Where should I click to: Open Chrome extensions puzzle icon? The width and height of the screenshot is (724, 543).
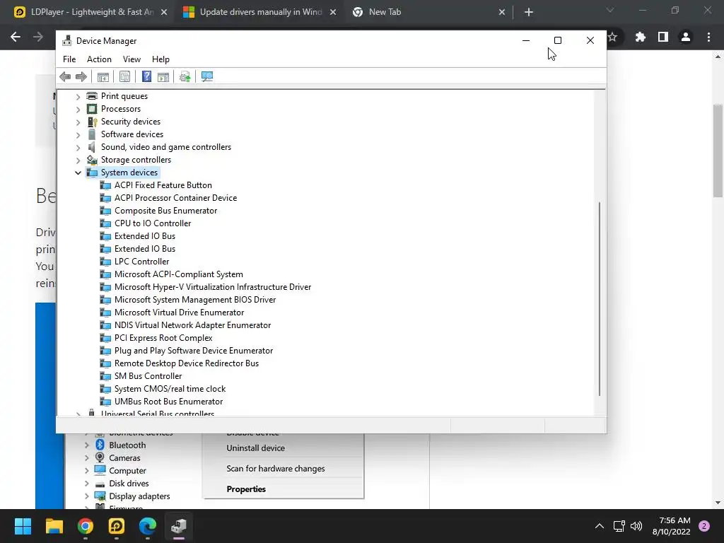click(x=641, y=37)
